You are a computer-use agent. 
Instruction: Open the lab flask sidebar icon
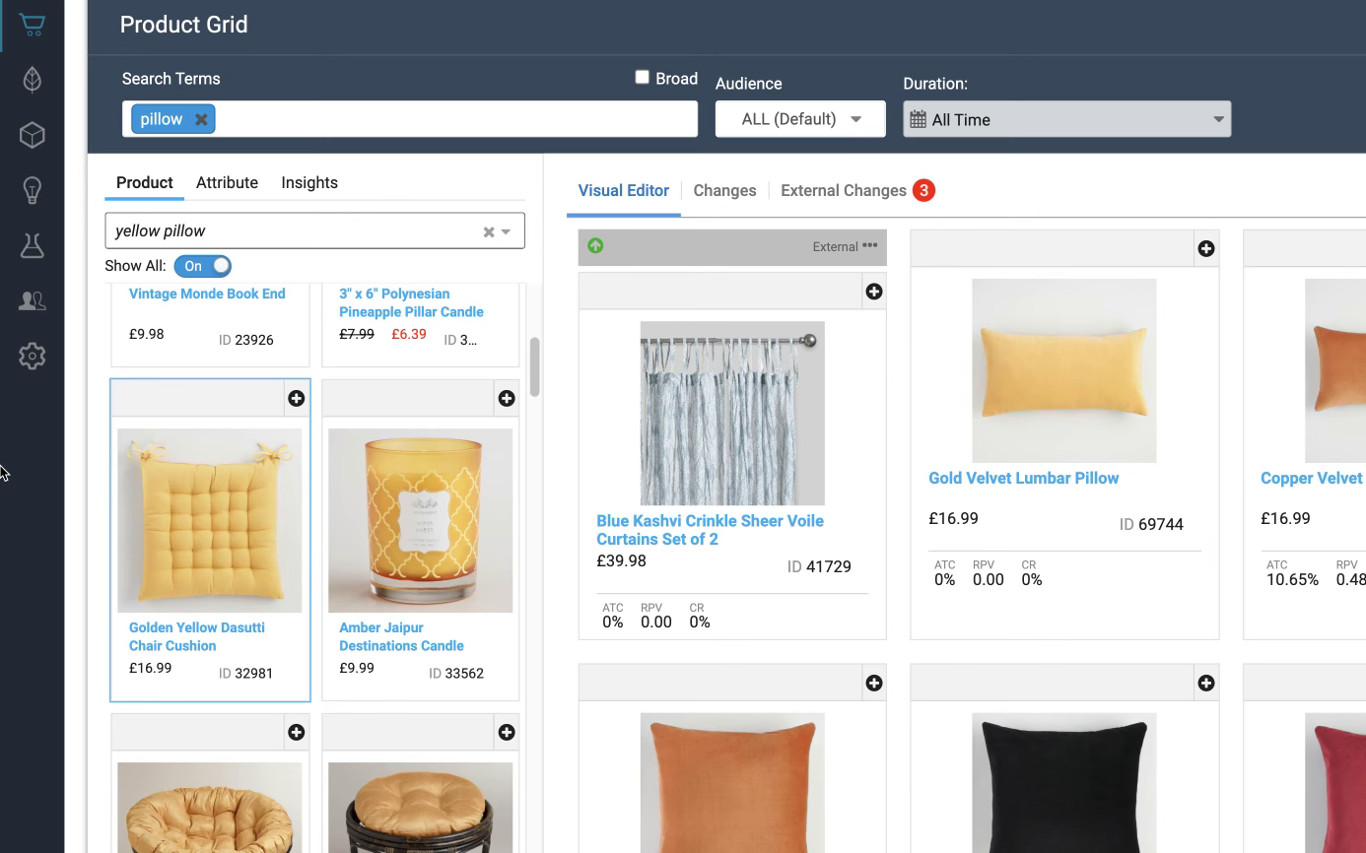pyautogui.click(x=33, y=245)
